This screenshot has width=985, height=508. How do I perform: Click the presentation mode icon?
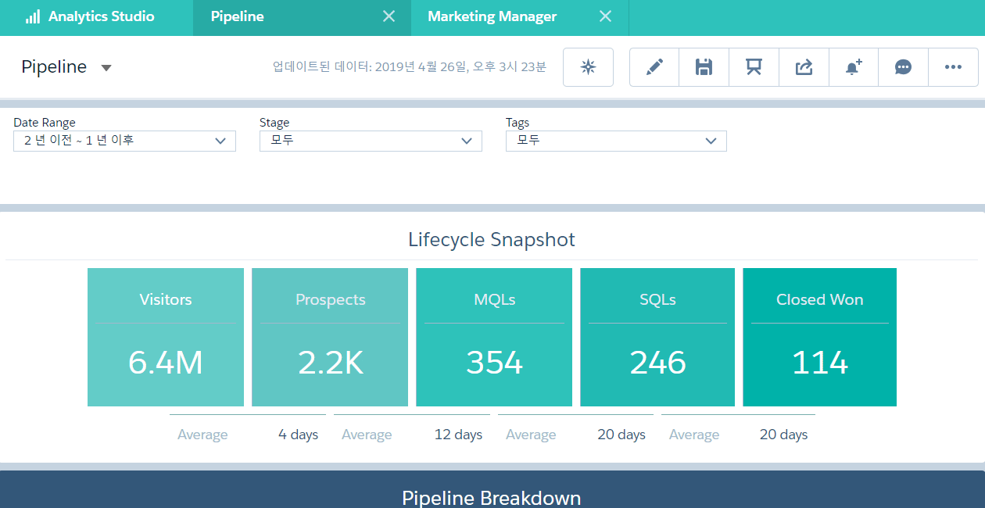tap(754, 67)
